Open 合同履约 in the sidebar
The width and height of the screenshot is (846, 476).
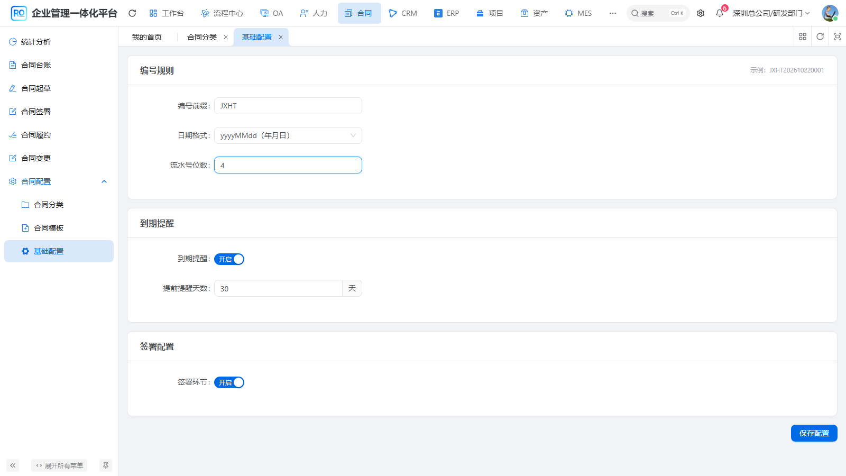(x=59, y=135)
